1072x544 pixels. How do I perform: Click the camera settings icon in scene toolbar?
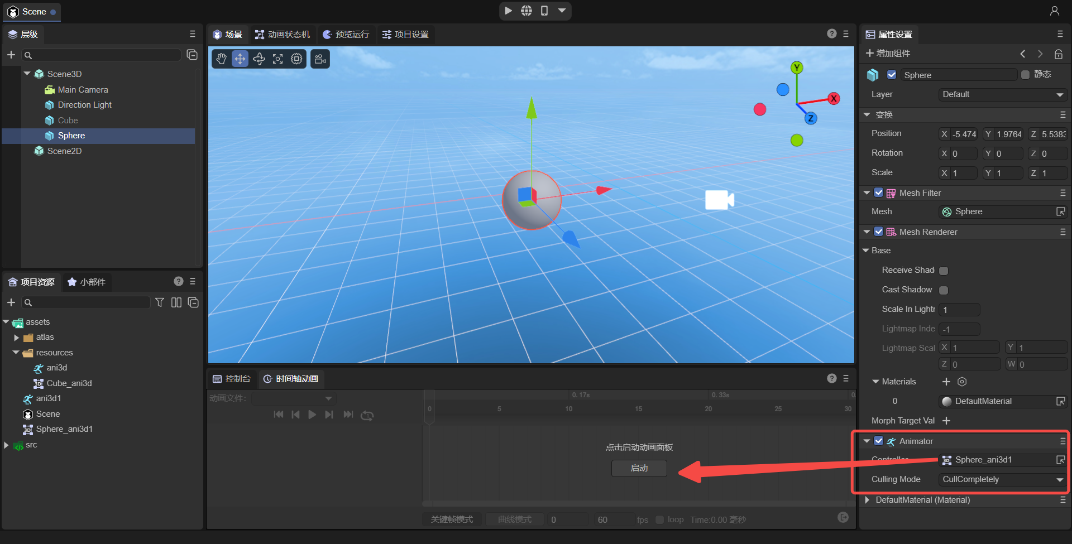[320, 59]
